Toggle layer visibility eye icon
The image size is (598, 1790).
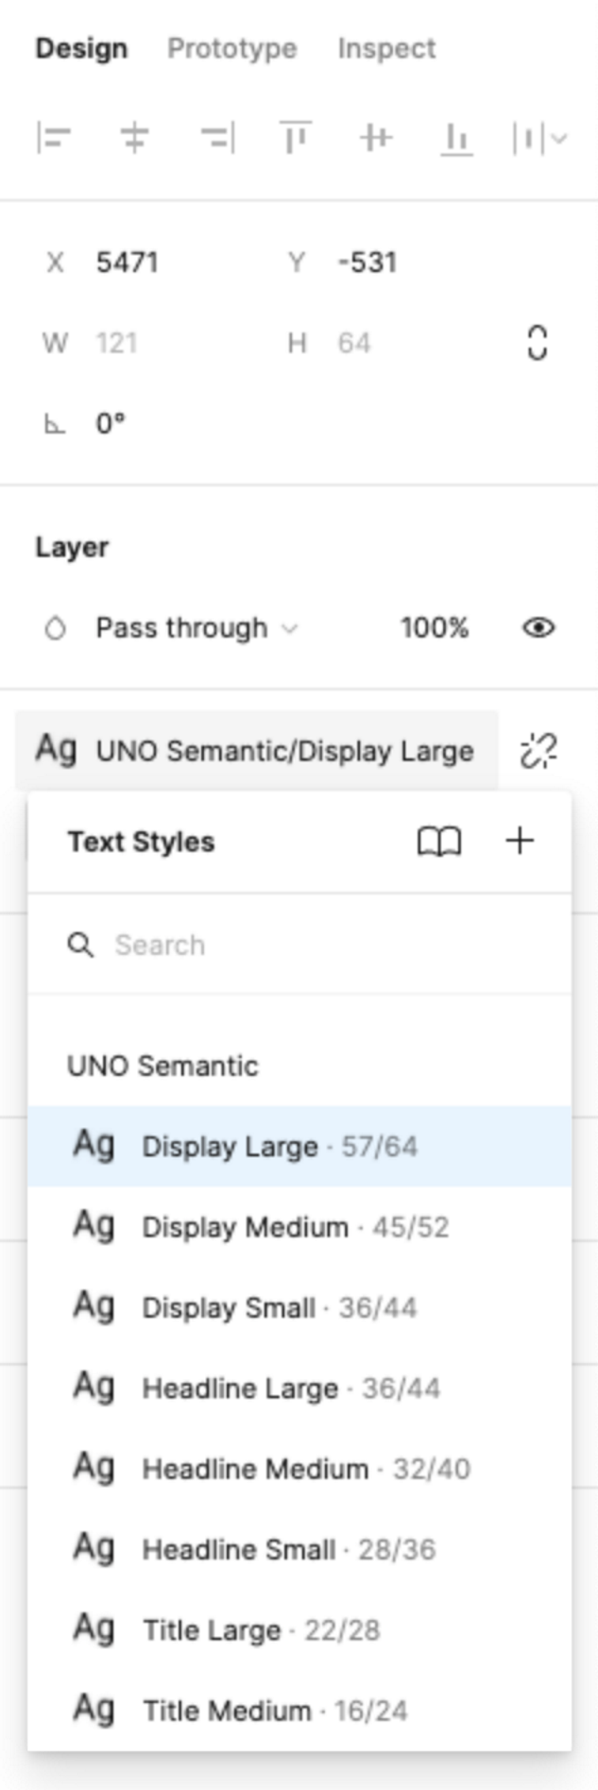538,628
